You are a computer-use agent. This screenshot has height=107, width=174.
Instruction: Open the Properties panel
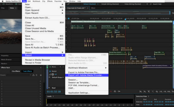(5, 56)
